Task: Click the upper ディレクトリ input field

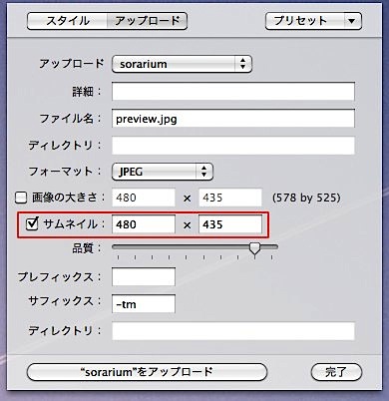Action: (x=233, y=146)
